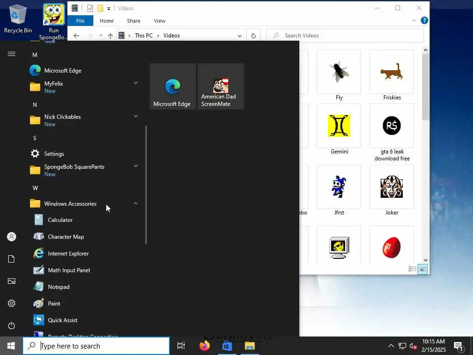Launch Calculator from Windows Accessories
Screen dimensions: 473x355
click(84, 220)
